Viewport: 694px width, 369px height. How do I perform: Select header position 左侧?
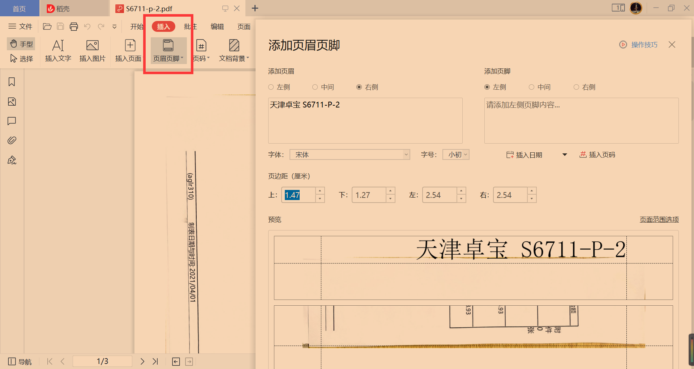279,87
